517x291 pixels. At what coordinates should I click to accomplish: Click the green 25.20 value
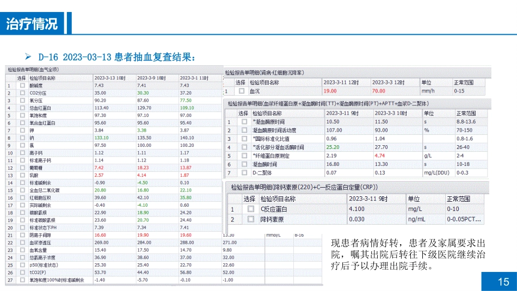[333, 147]
